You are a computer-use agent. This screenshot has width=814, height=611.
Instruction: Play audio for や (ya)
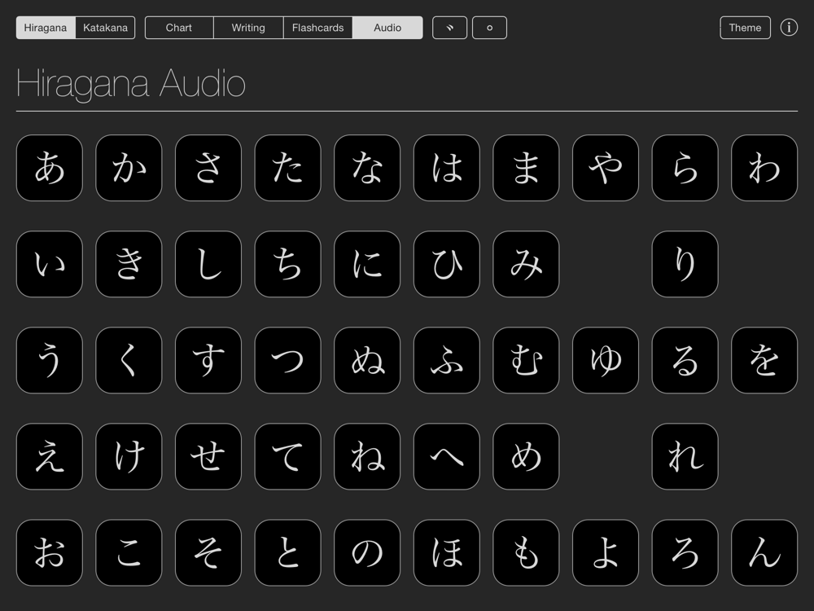click(606, 168)
